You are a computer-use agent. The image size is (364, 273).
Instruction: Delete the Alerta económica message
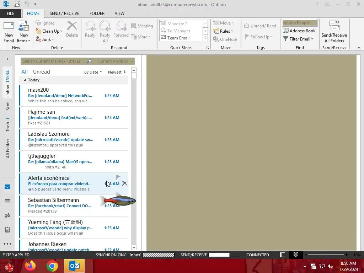click(125, 183)
